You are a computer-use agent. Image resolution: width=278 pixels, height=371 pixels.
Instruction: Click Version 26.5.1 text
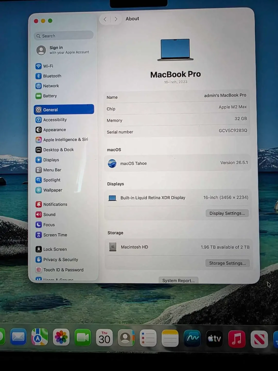pyautogui.click(x=234, y=163)
